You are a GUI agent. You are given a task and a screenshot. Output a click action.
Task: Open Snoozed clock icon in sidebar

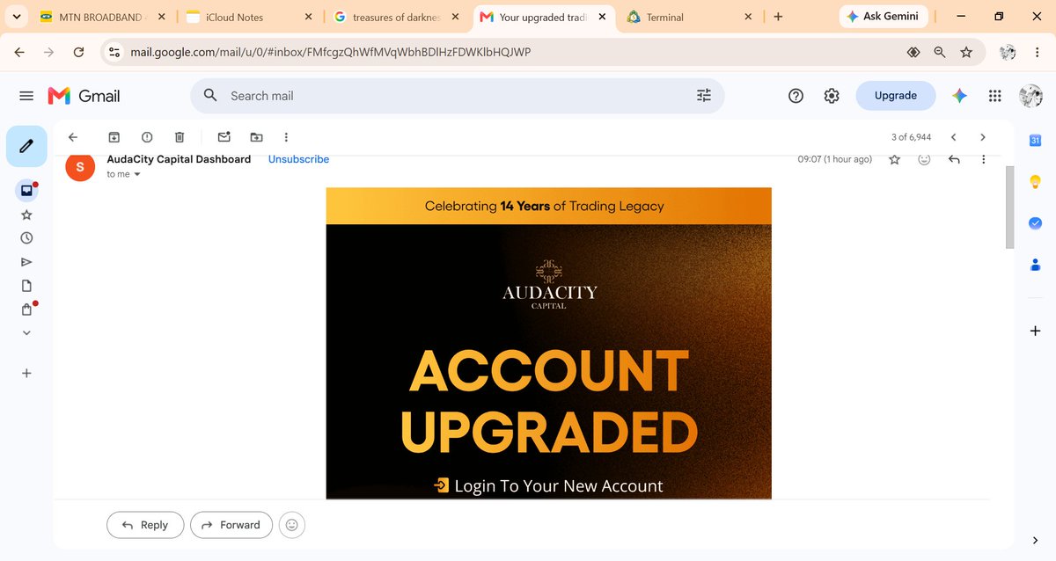coord(26,238)
